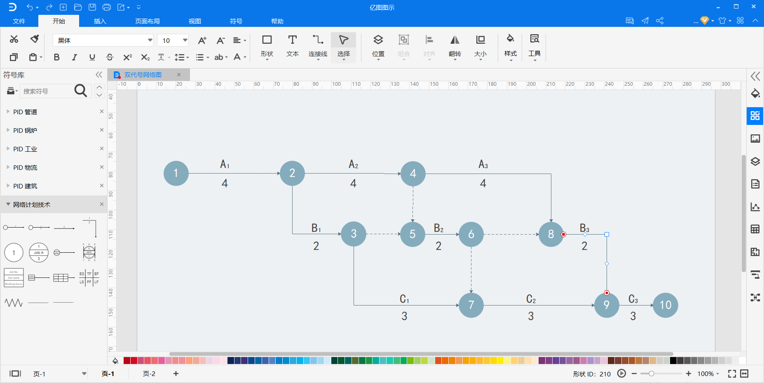Open the chart panel in right sidebar
The width and height of the screenshot is (764, 383).
(x=755, y=207)
